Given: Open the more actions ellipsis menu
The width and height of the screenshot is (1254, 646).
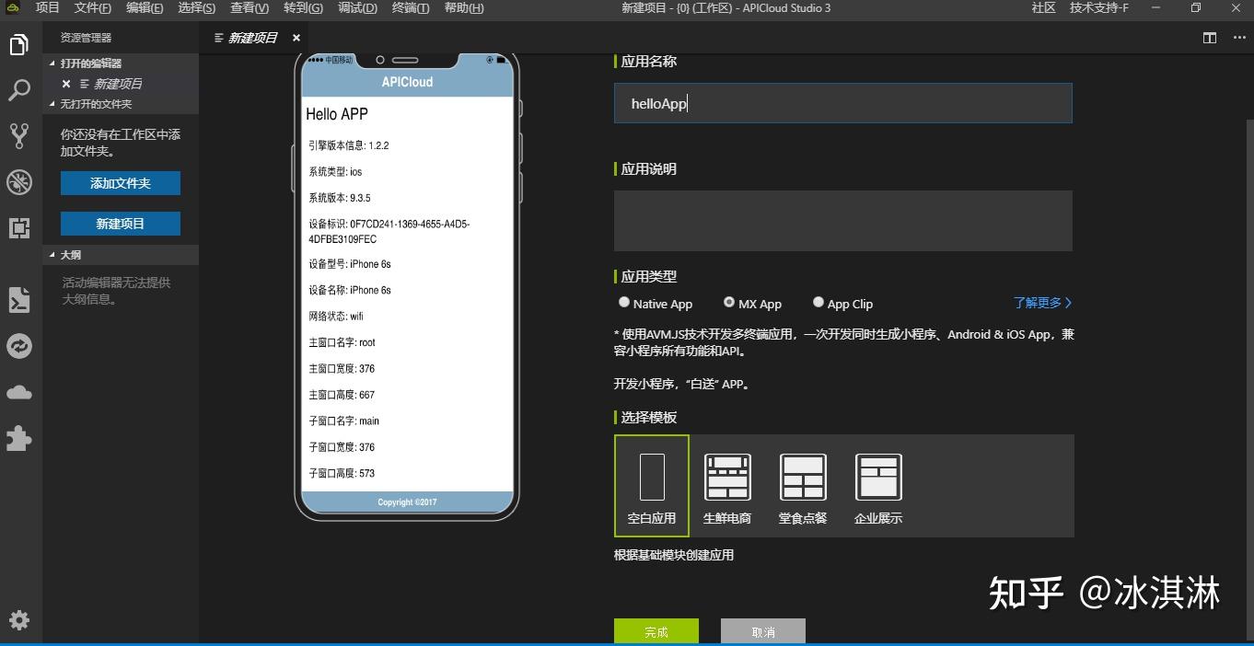Looking at the screenshot, I should click(x=1238, y=38).
